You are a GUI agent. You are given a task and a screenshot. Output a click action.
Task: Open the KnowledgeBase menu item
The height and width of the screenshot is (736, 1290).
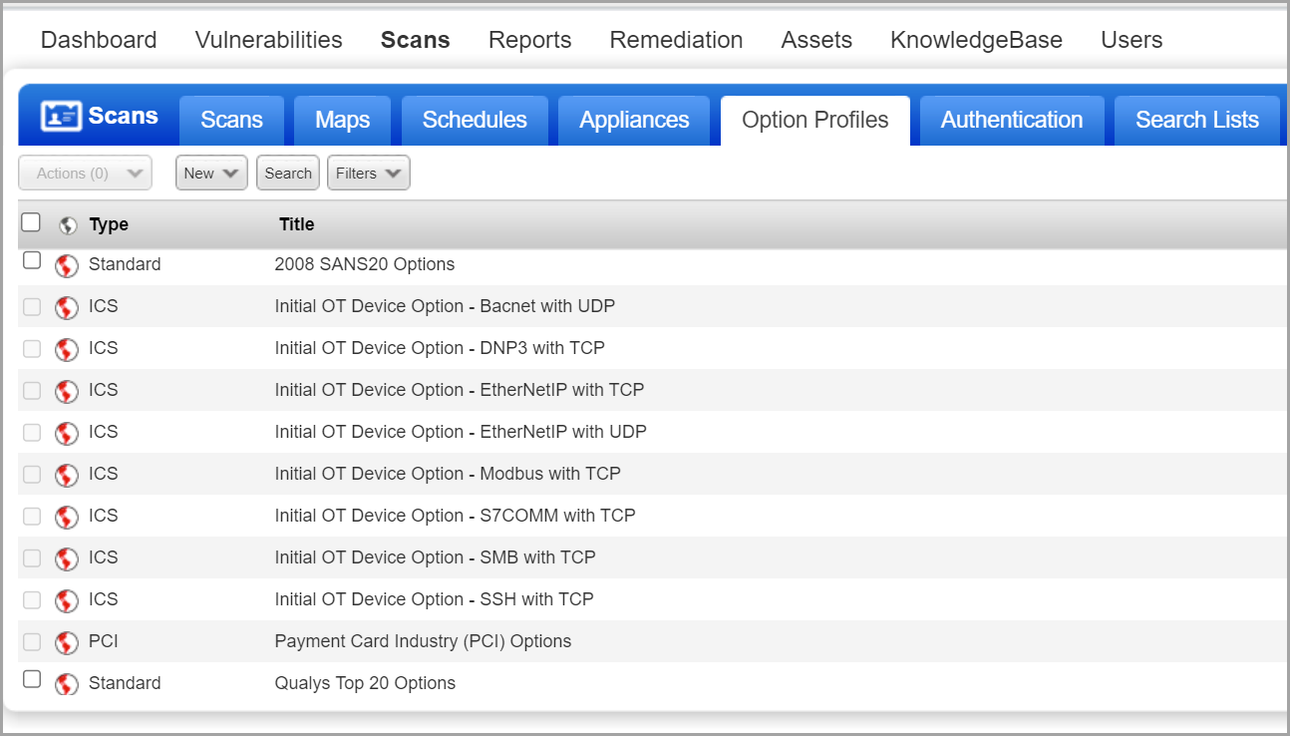976,40
